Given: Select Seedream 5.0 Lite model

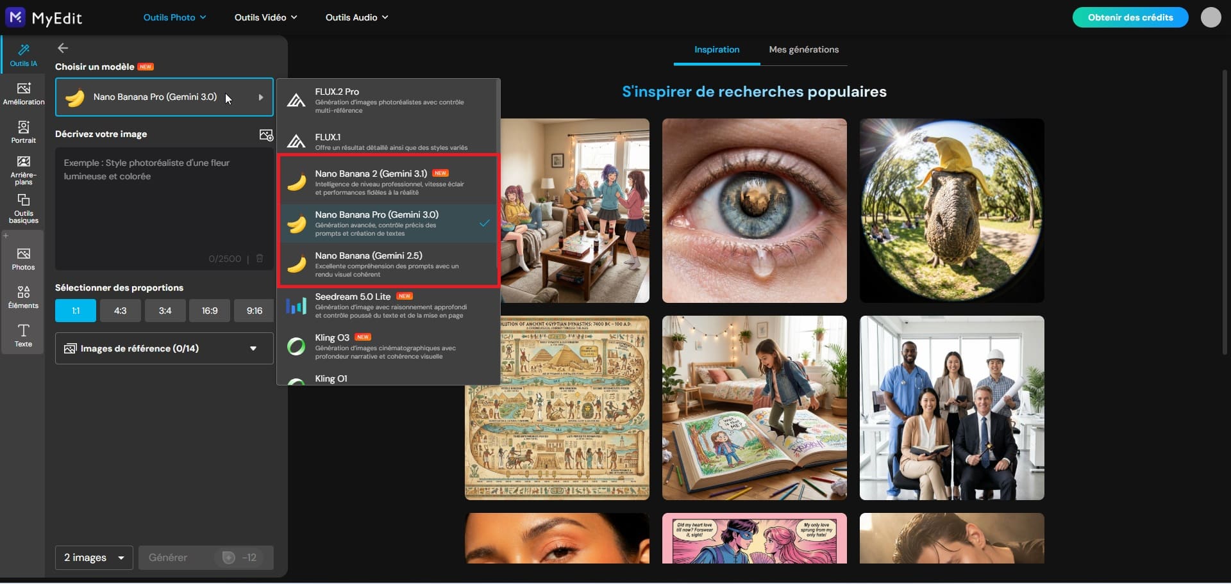Looking at the screenshot, I should tap(389, 305).
